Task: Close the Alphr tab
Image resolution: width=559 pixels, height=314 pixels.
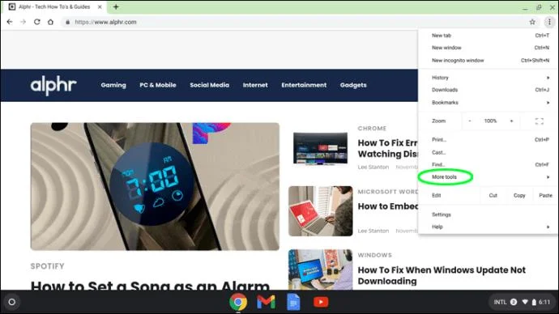Action: point(100,6)
